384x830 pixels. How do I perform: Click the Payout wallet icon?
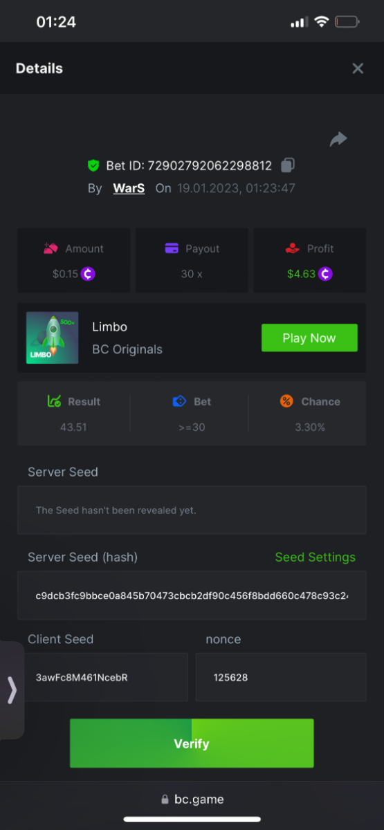pos(172,248)
